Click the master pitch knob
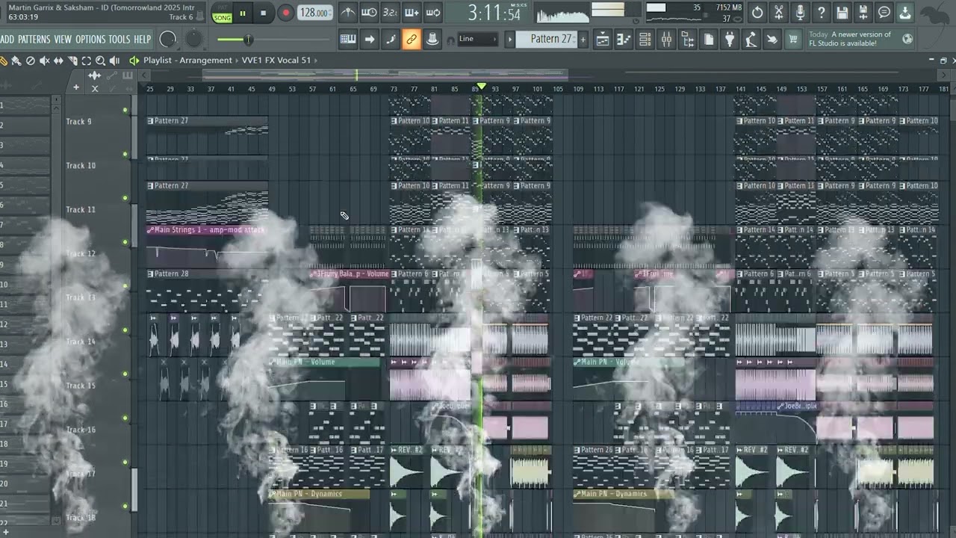Image resolution: width=956 pixels, height=538 pixels. (x=193, y=39)
